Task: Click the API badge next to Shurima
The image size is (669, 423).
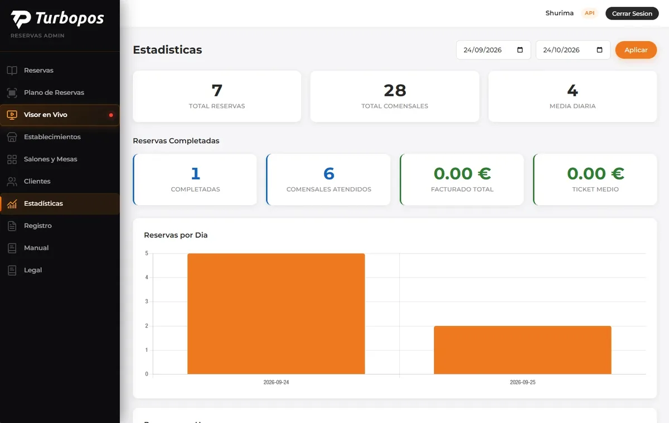Action: click(x=589, y=13)
